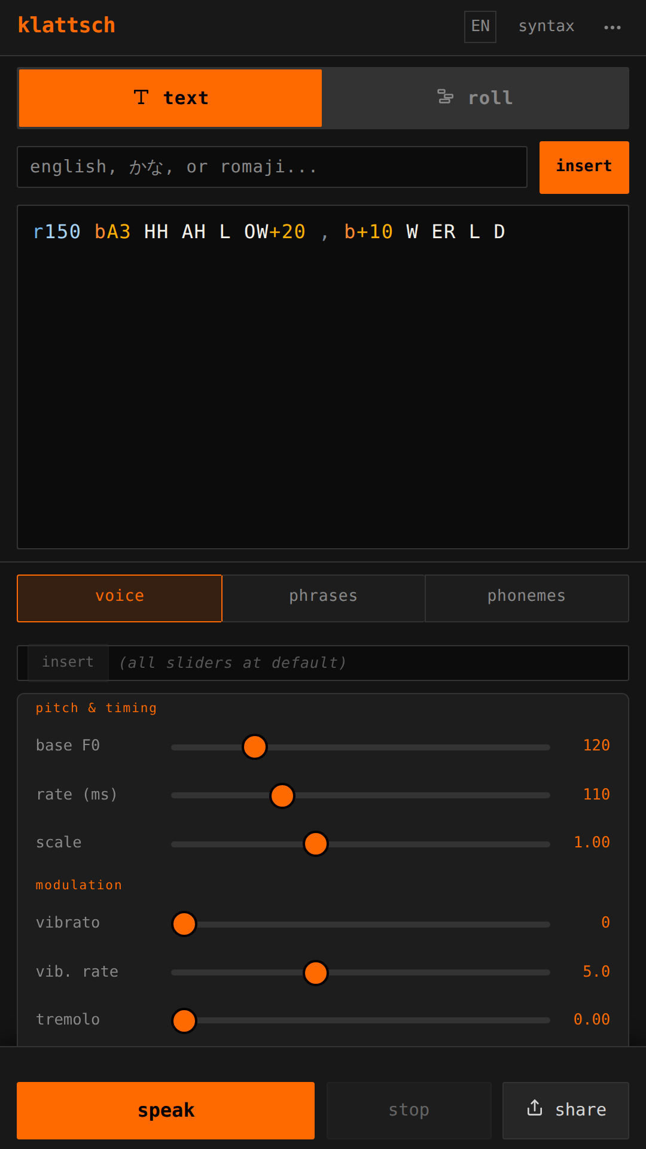
Task: Click the b+10 pitch token
Action: point(368,232)
